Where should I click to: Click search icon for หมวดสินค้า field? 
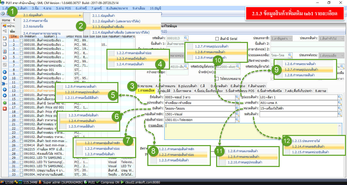(340, 108)
